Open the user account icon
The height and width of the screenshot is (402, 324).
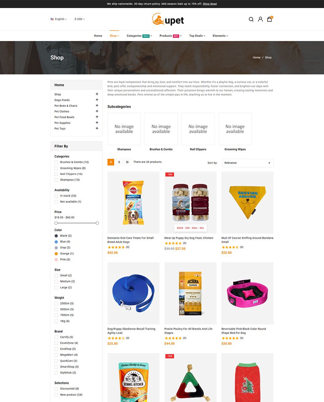[x=260, y=19]
